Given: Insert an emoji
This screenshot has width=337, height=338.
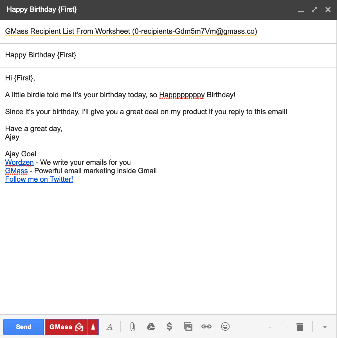Looking at the screenshot, I should (x=225, y=327).
